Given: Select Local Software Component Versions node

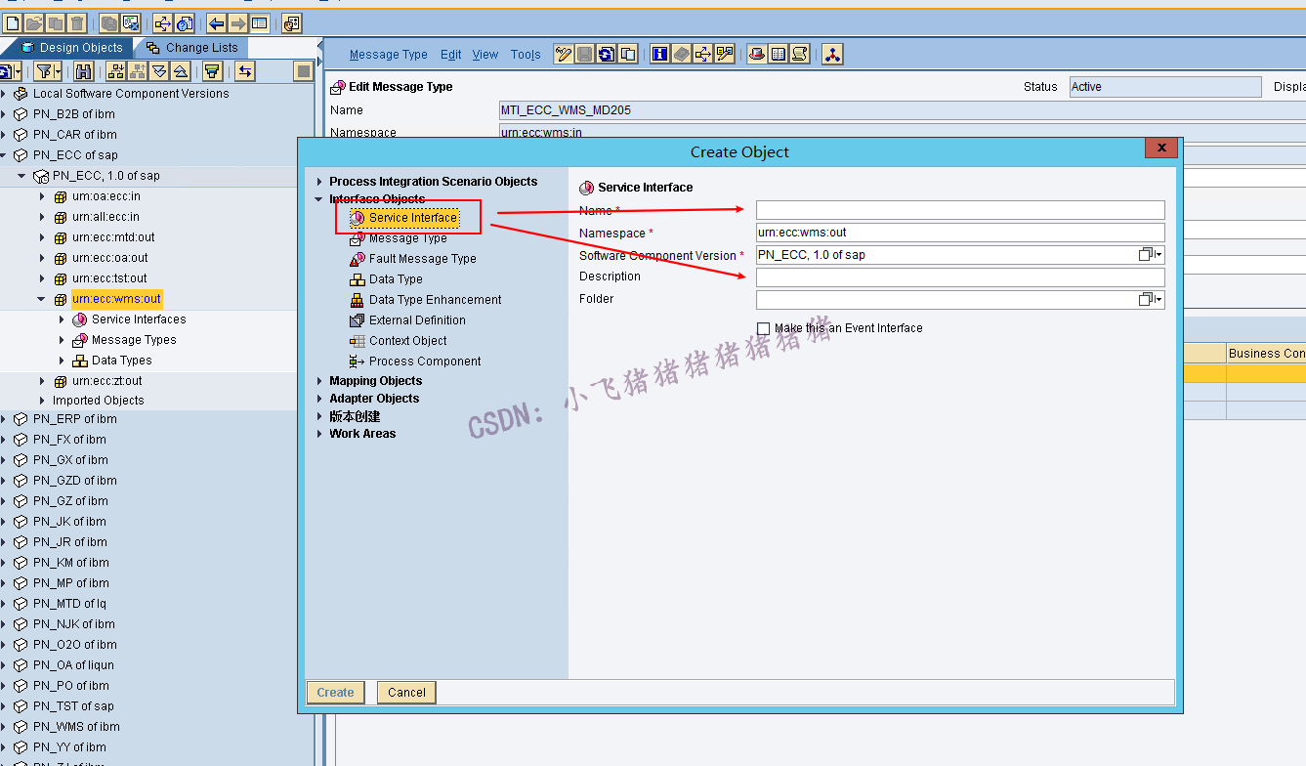Looking at the screenshot, I should pyautogui.click(x=131, y=94).
